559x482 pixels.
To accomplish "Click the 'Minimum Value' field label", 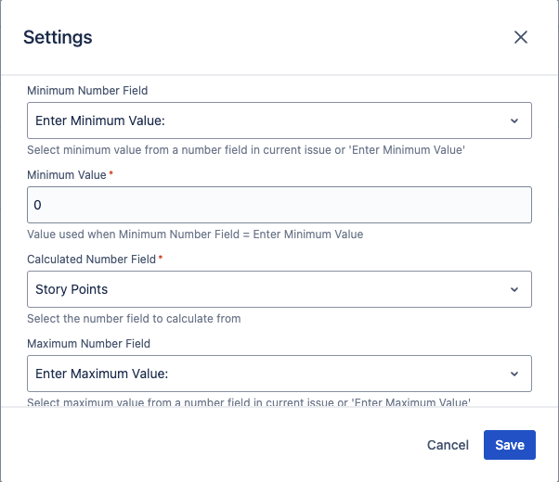I will click(67, 174).
